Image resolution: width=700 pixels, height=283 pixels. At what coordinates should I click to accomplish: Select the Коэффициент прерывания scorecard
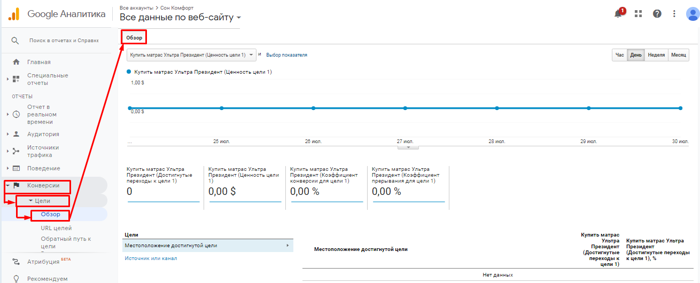pos(408,184)
